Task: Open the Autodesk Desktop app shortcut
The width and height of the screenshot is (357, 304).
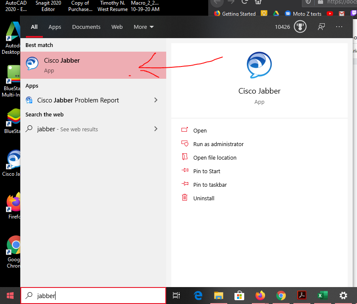Action: point(11,38)
